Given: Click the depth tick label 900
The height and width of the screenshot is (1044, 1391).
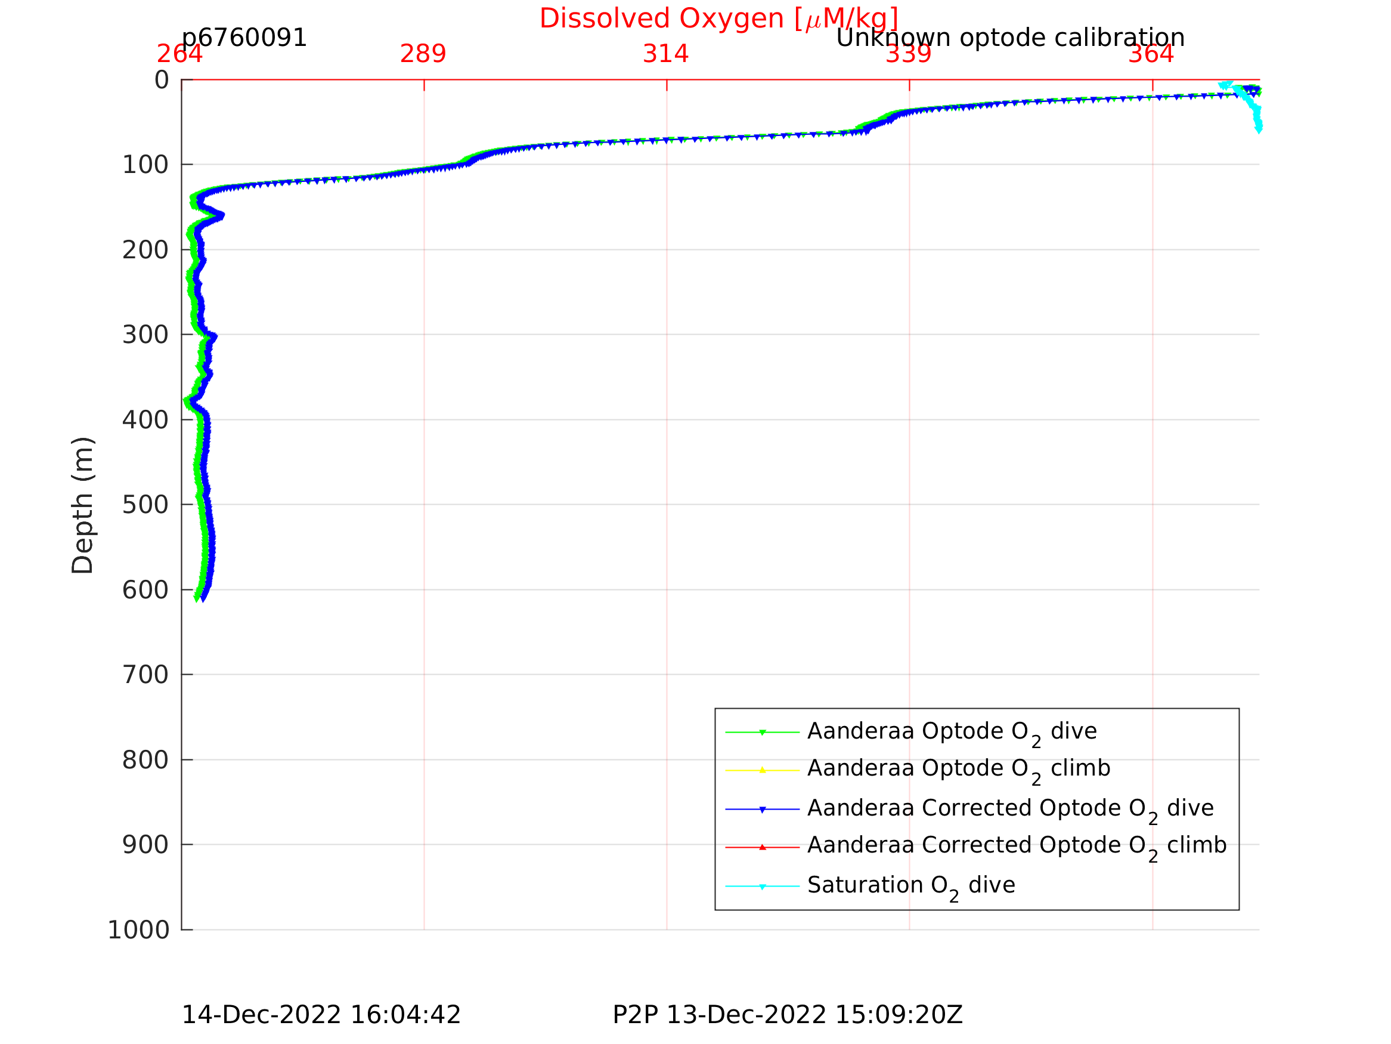Looking at the screenshot, I should [145, 845].
